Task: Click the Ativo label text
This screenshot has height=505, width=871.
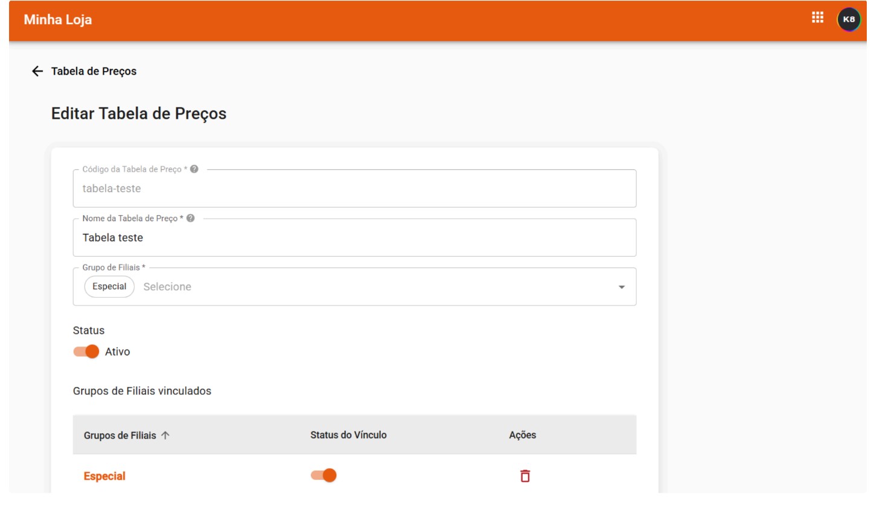Action: 117,351
